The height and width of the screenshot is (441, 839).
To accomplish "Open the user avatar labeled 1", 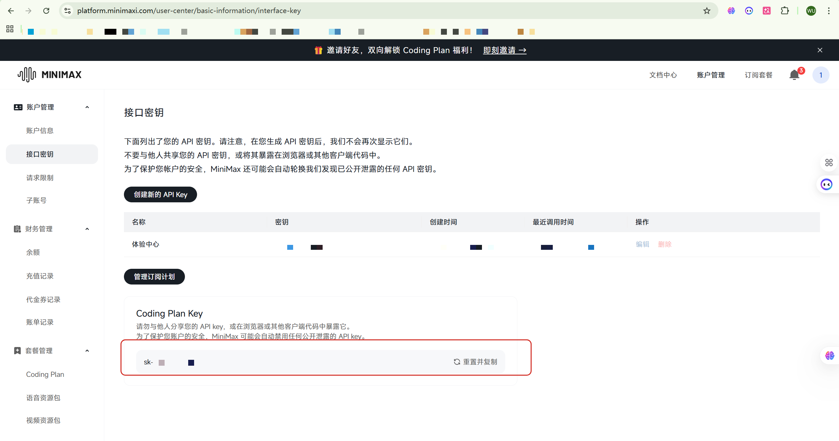I will (821, 75).
